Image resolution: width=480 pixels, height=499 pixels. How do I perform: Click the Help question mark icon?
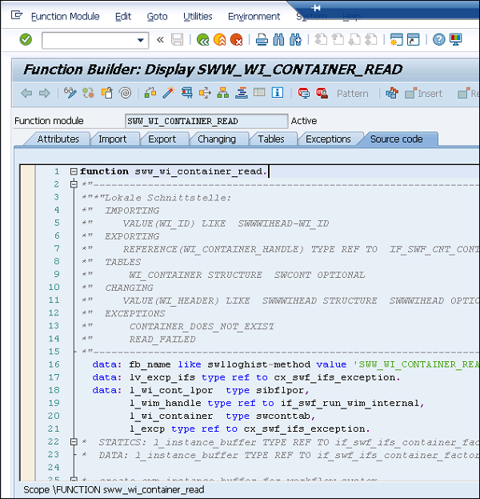coord(438,39)
